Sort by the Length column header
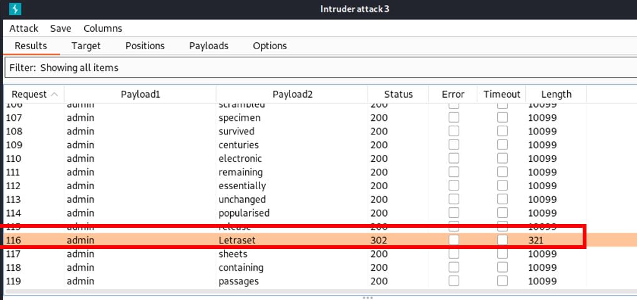This screenshot has width=637, height=300. [556, 95]
